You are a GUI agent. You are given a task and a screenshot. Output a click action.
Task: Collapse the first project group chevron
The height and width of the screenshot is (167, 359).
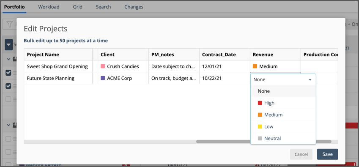point(8,59)
